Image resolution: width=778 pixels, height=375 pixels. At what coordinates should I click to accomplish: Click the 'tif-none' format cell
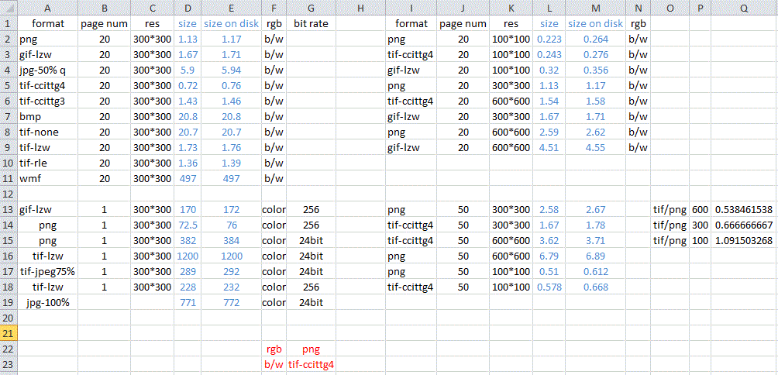[47, 132]
